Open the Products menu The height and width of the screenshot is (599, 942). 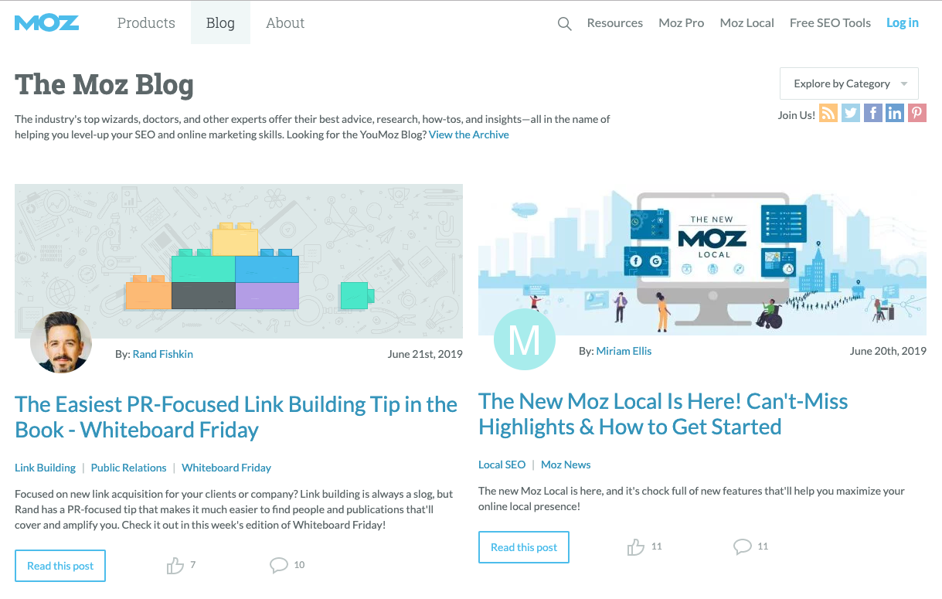click(145, 22)
